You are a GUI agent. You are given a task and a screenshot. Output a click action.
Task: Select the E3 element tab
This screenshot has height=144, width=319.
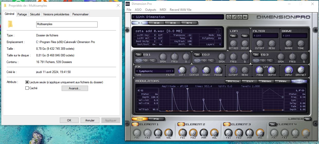(173, 23)
